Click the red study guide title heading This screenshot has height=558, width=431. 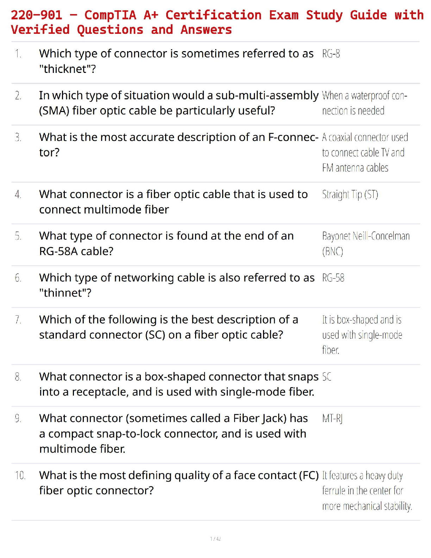pyautogui.click(x=217, y=22)
